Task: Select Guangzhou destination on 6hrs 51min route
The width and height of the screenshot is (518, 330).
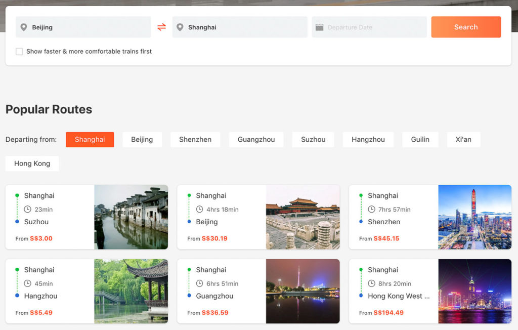Action: coord(214,296)
